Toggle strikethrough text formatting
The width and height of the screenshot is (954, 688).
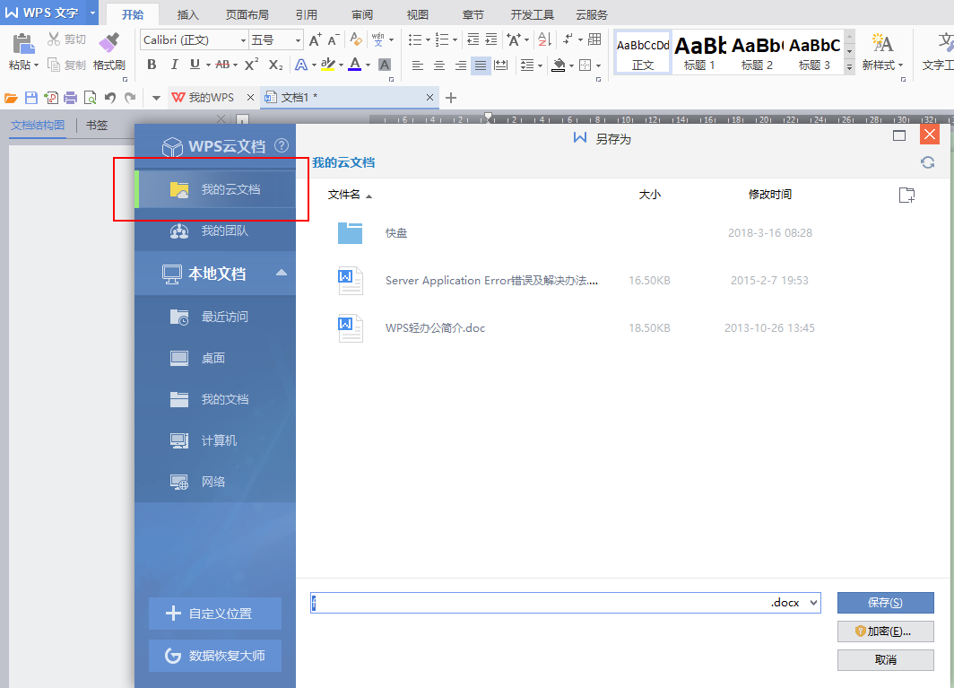click(222, 64)
